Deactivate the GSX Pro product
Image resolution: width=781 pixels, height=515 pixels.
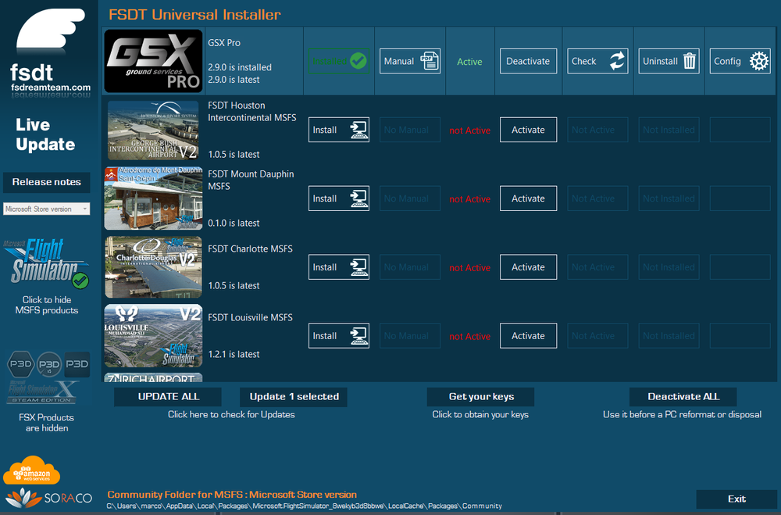click(528, 62)
